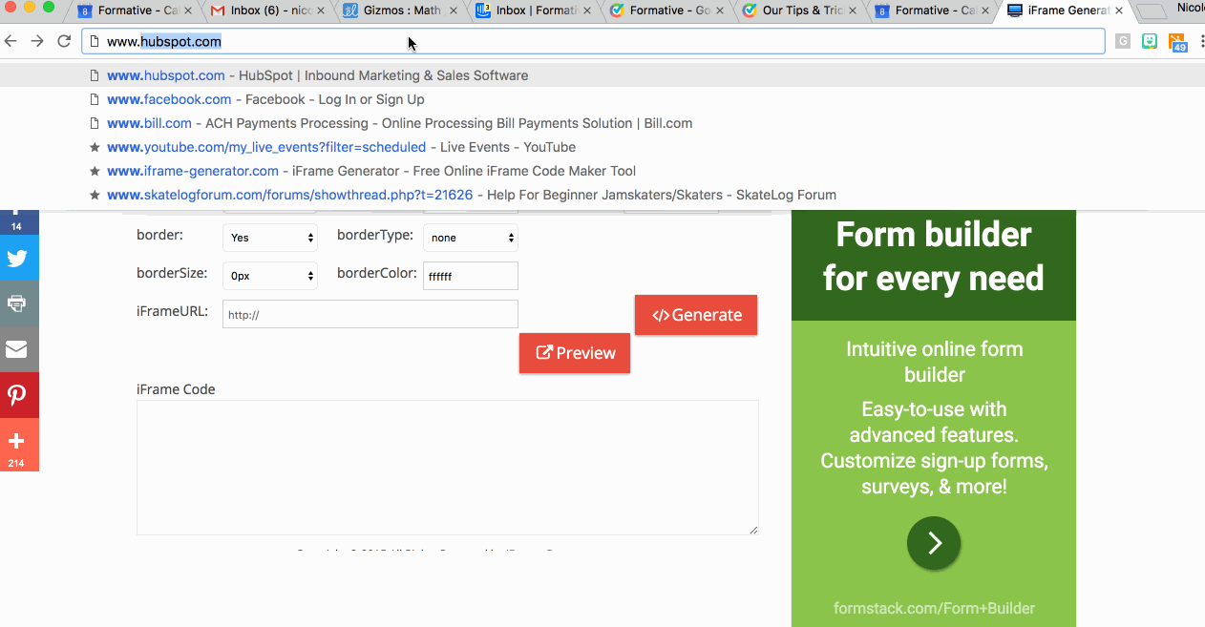
Task: Open the border Yes dropdown
Action: tap(270, 238)
